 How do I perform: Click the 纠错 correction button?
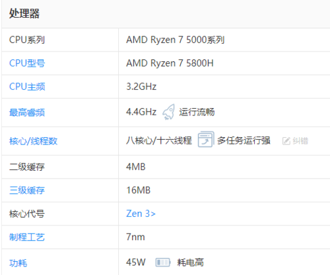(x=295, y=141)
